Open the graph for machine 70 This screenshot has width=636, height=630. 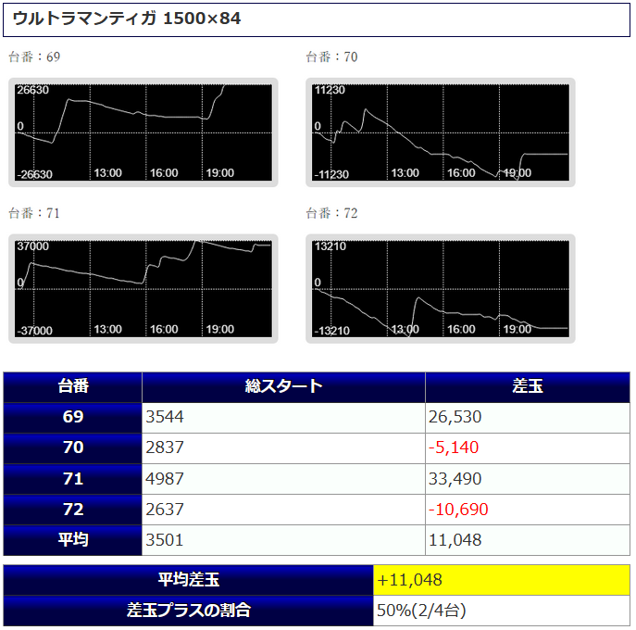click(441, 132)
